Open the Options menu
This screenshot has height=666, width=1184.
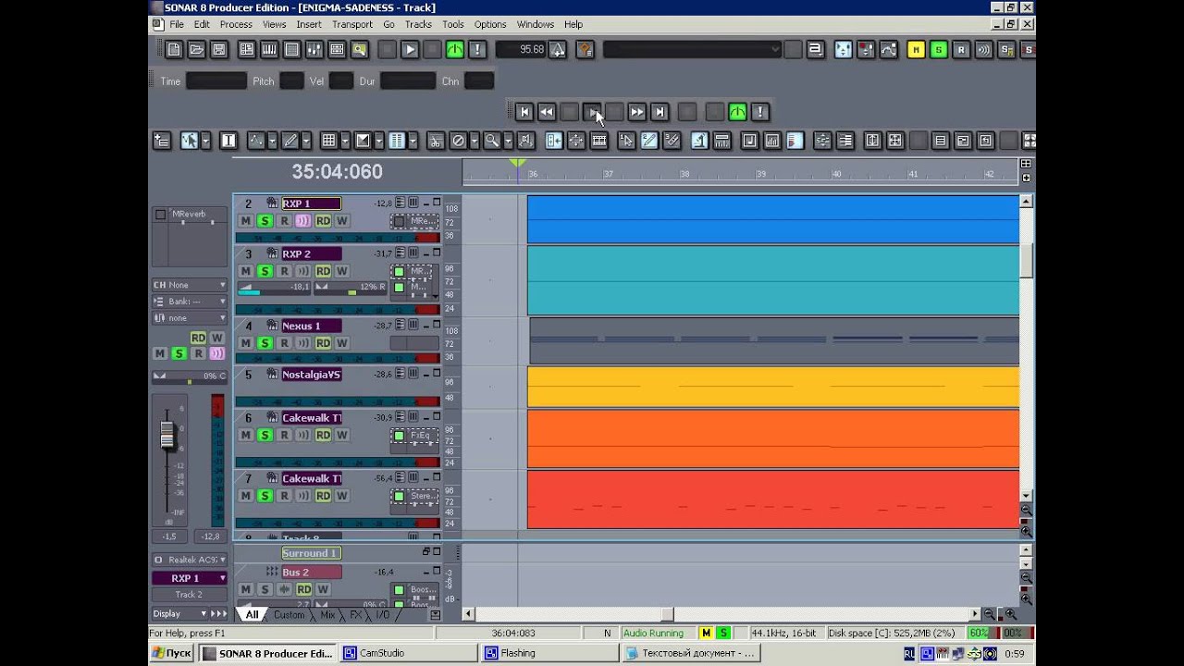[x=490, y=24]
